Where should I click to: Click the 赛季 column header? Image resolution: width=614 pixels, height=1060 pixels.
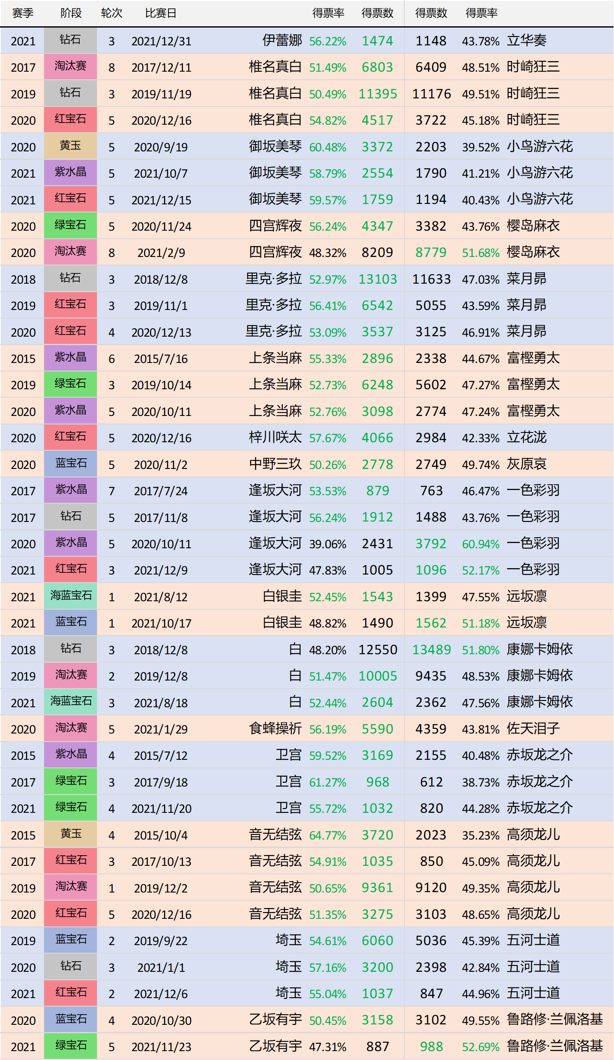[23, 13]
